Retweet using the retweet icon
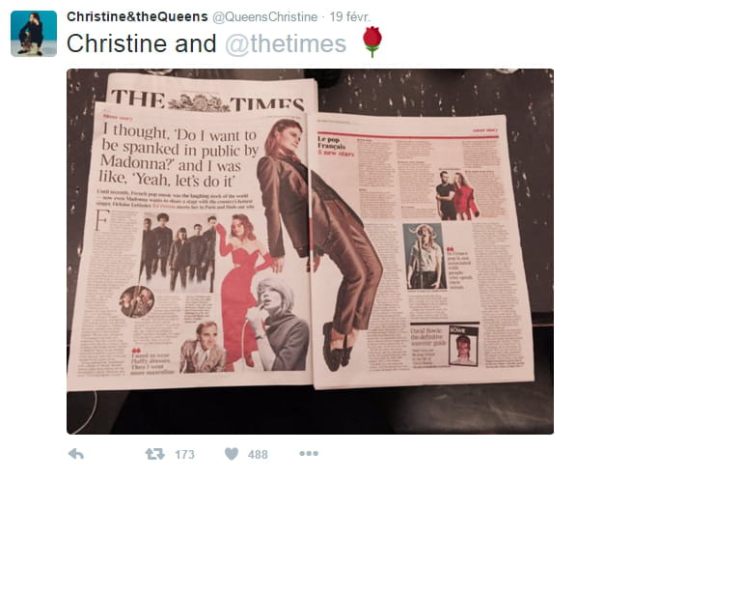This screenshot has height=593, width=741. (155, 454)
